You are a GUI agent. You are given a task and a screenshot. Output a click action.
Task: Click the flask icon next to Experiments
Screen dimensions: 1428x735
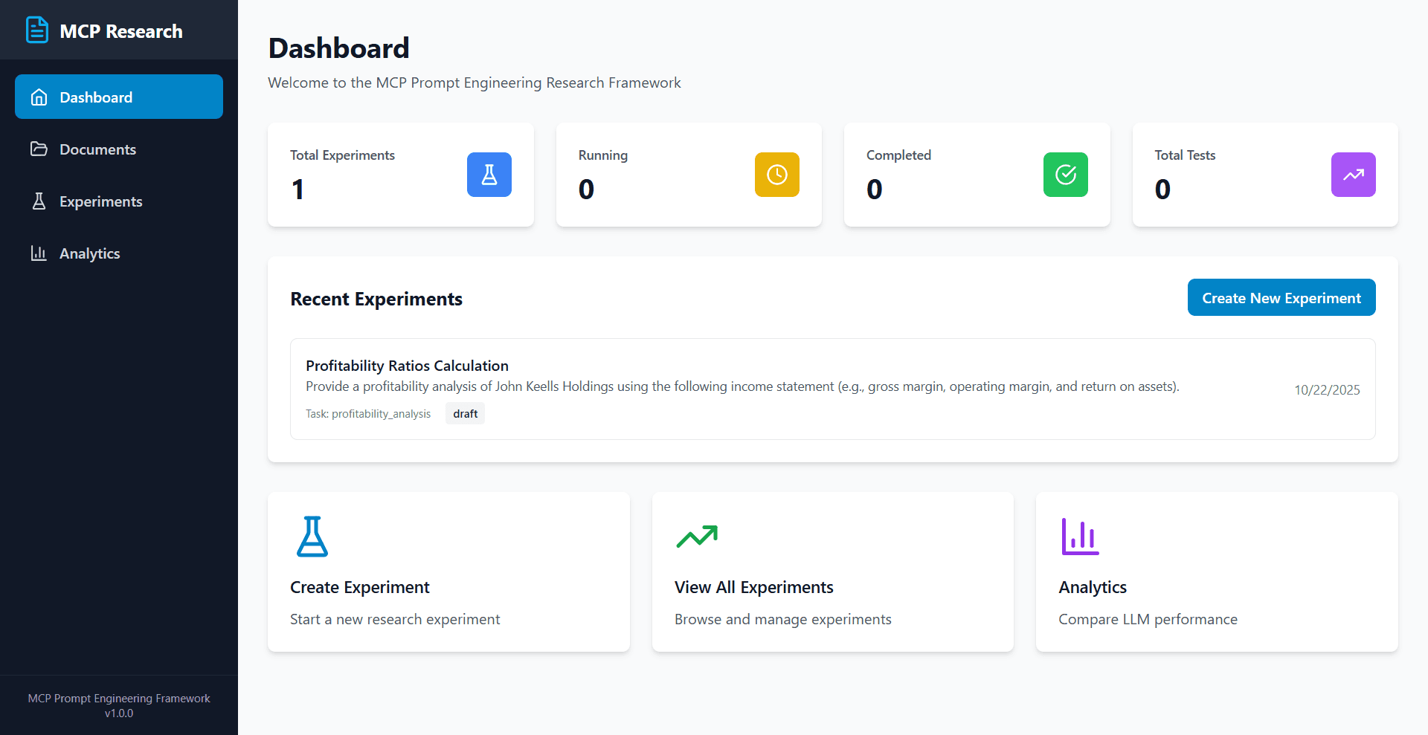coord(39,201)
